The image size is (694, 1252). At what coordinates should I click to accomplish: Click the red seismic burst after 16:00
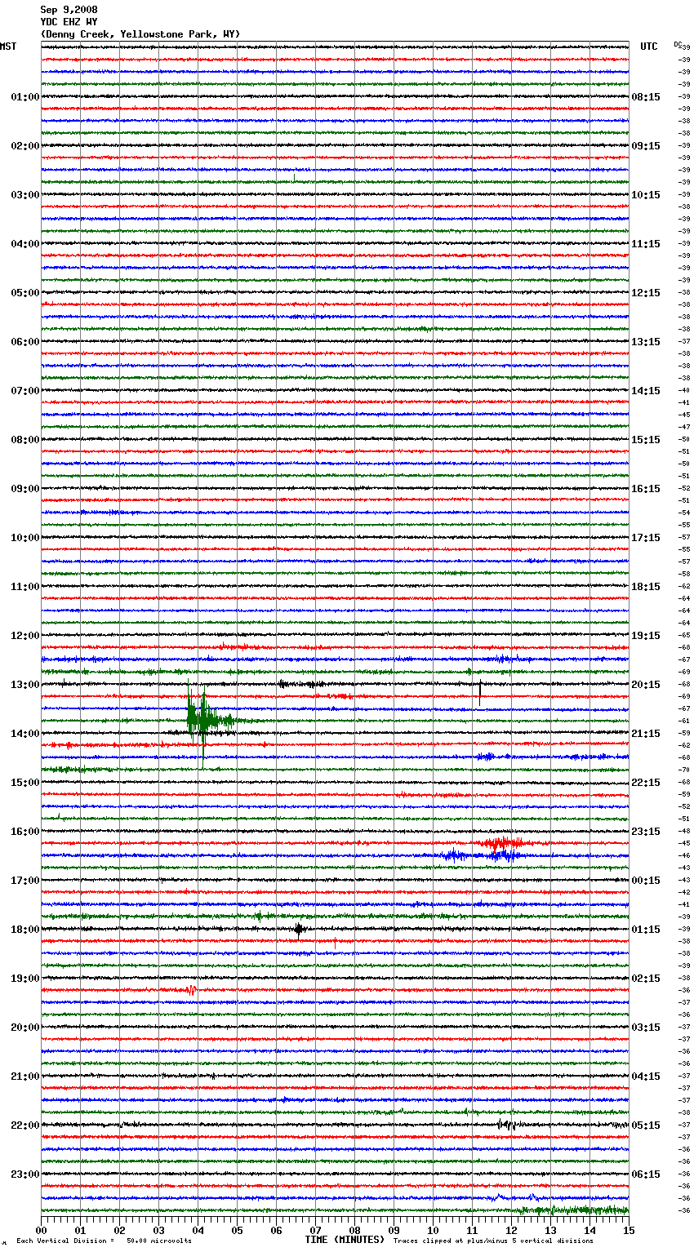502,843
